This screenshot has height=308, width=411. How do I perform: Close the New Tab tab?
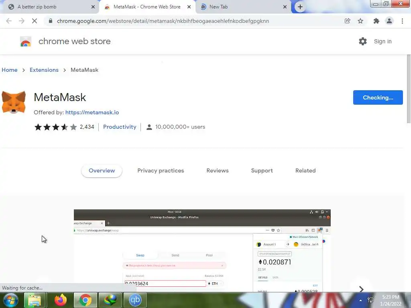click(x=285, y=7)
